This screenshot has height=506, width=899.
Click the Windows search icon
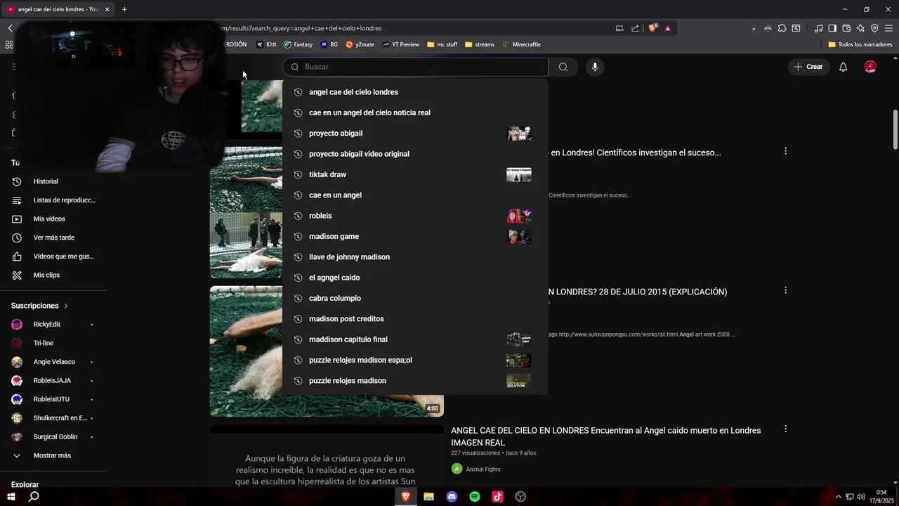click(34, 496)
